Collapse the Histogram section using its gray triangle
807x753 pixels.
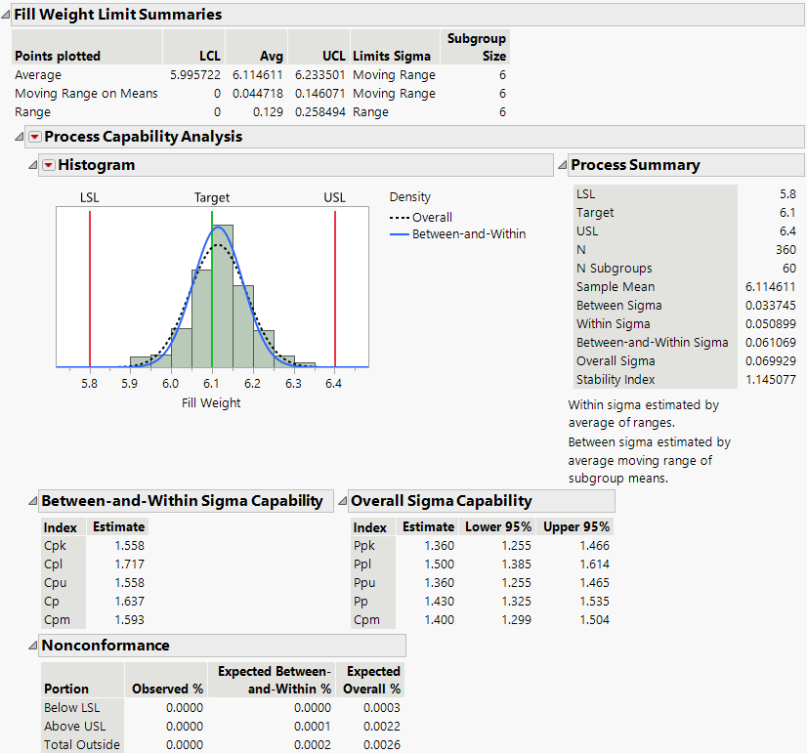[x=34, y=165]
